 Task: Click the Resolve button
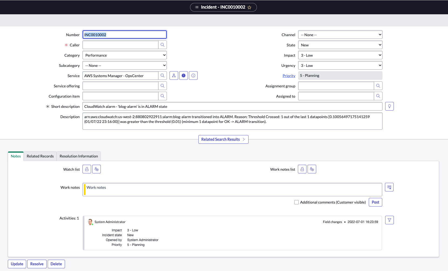click(37, 264)
